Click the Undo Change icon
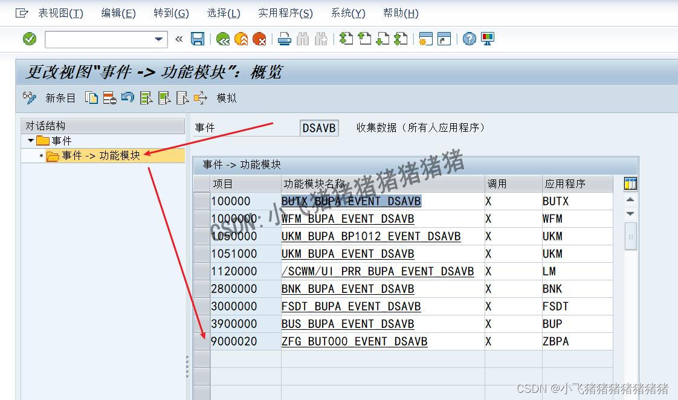 coord(128,98)
